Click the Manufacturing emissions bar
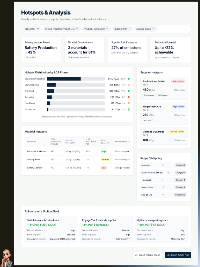 click(x=76, y=85)
